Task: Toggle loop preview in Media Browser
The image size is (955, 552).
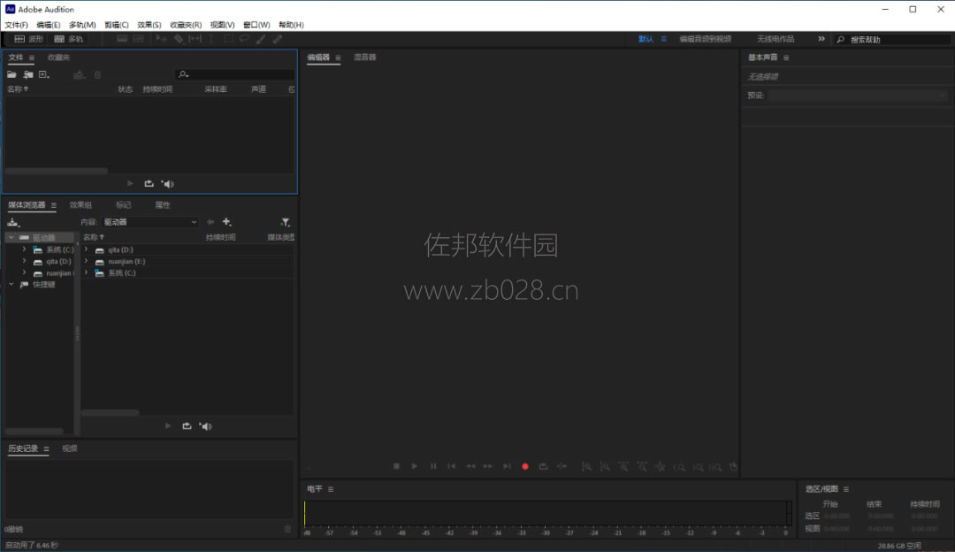Action: (x=187, y=425)
